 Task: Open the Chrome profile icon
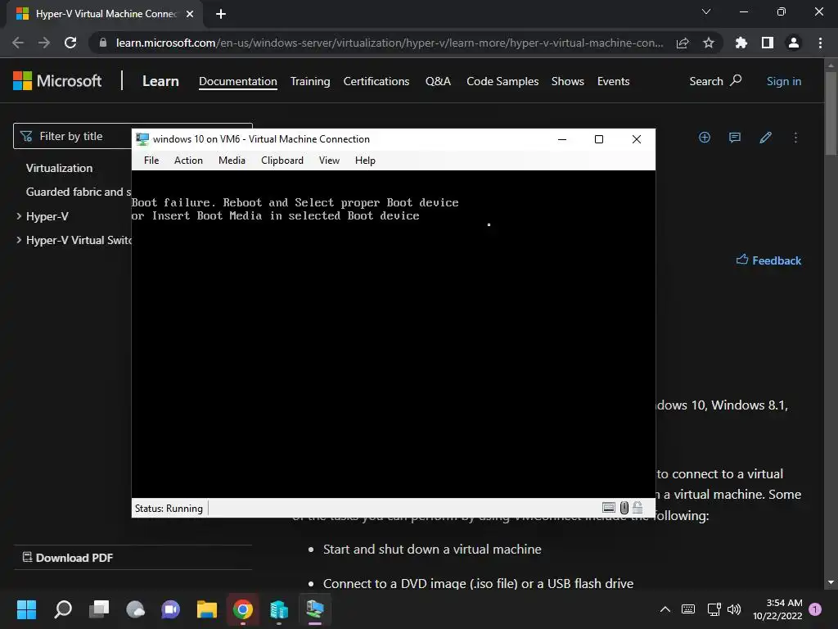click(x=794, y=43)
